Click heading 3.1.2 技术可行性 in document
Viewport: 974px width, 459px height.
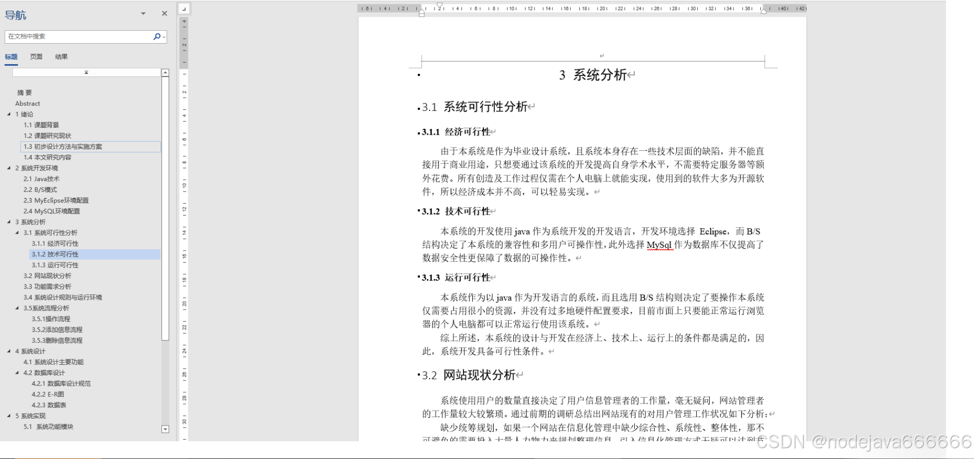(456, 212)
